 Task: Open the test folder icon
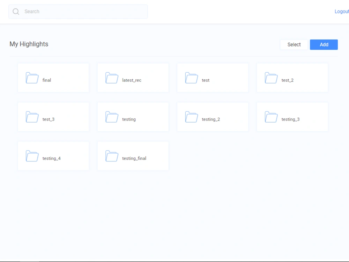coord(191,78)
